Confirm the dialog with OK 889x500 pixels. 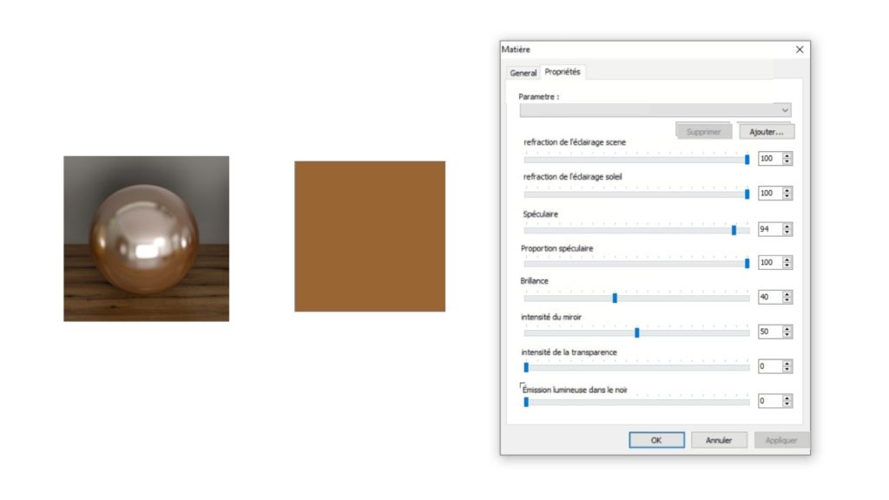coord(656,440)
